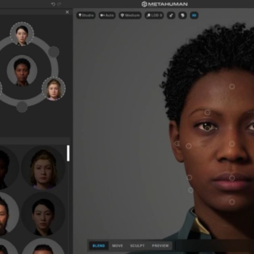Open the Medium quality dropdown

130,15
